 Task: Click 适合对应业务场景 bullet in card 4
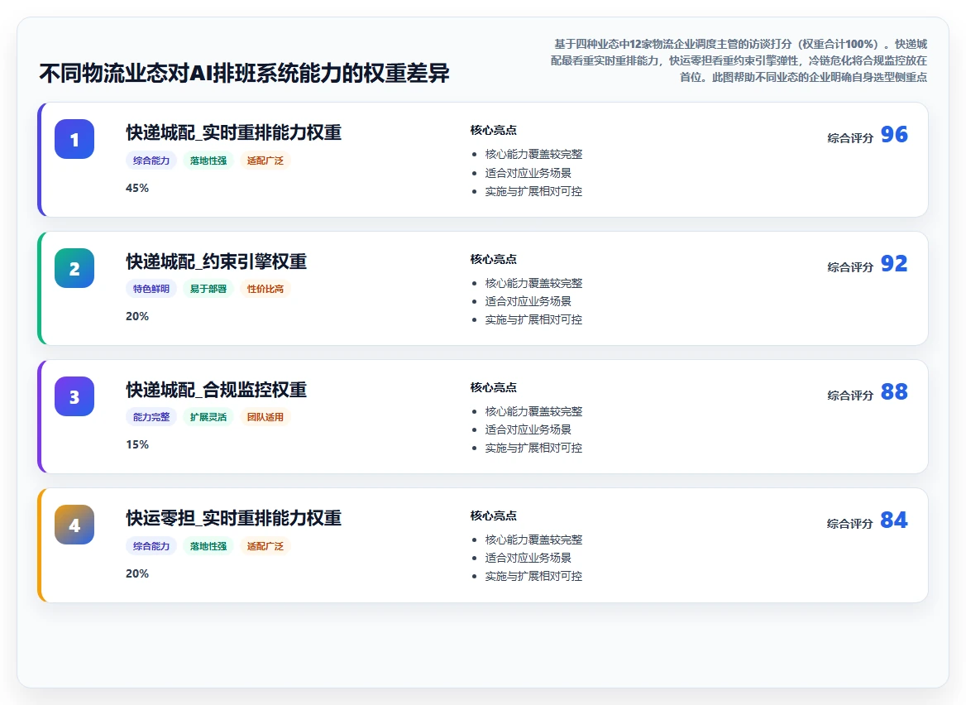click(x=528, y=557)
